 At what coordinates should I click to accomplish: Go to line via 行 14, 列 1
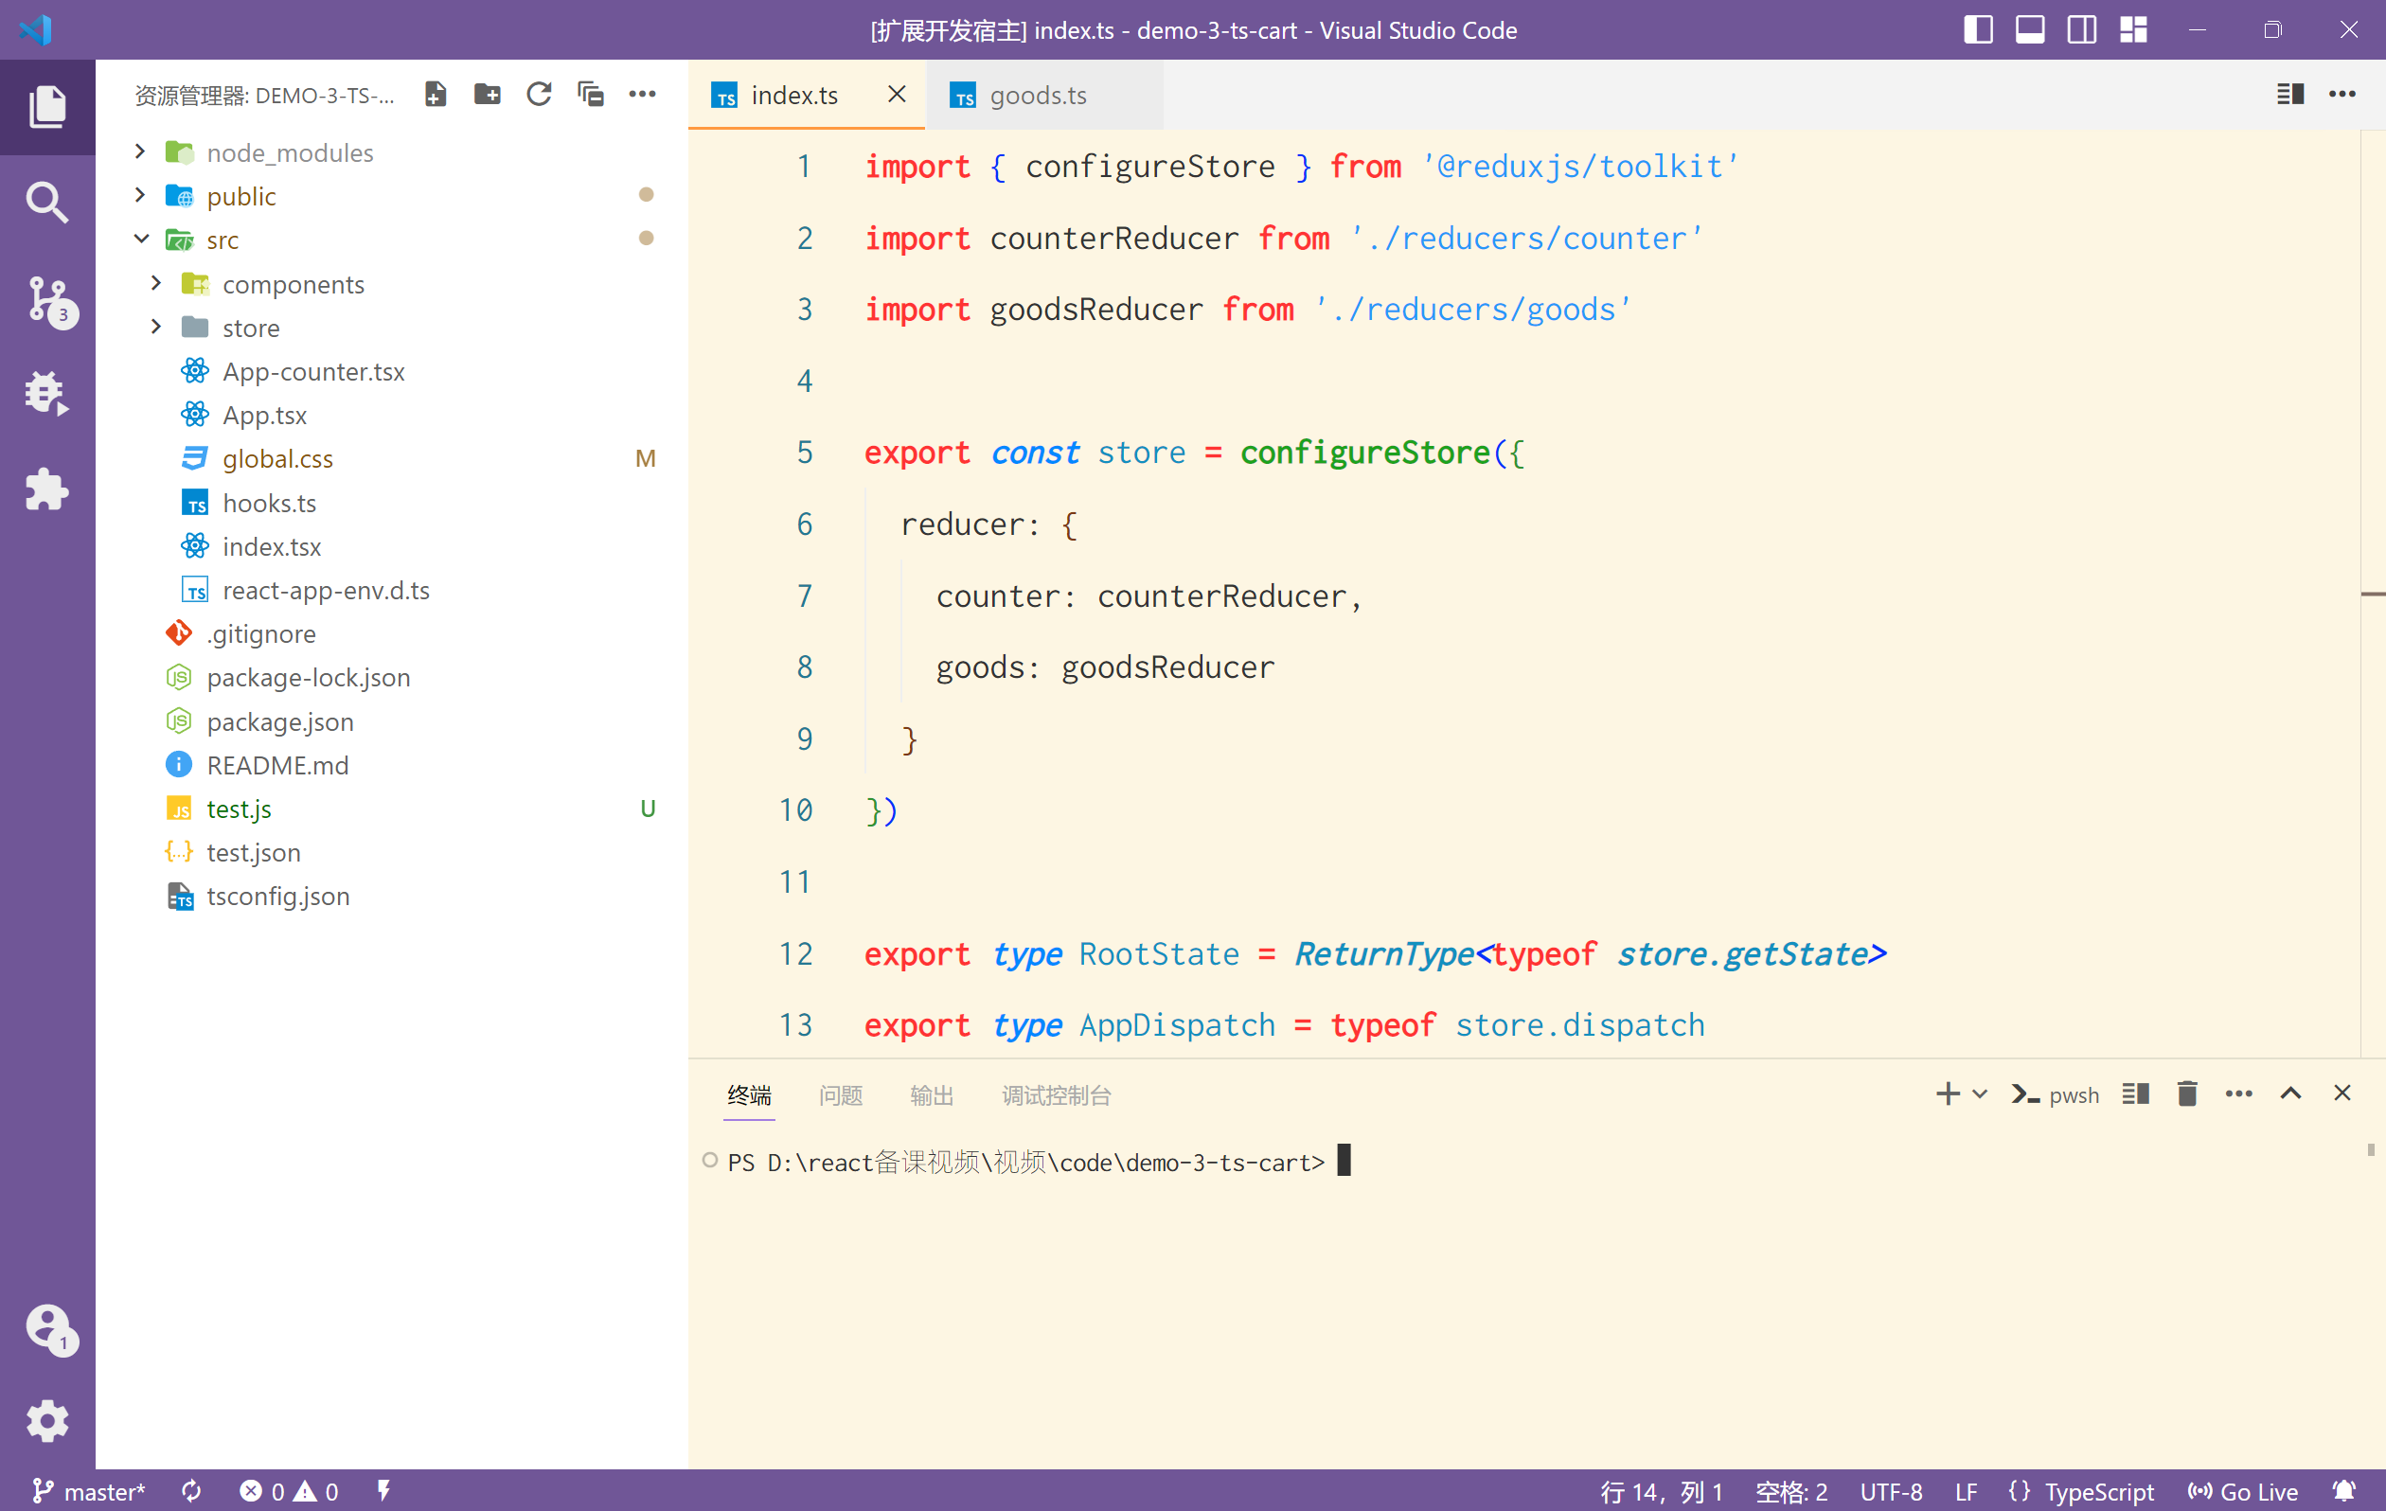click(x=1662, y=1491)
